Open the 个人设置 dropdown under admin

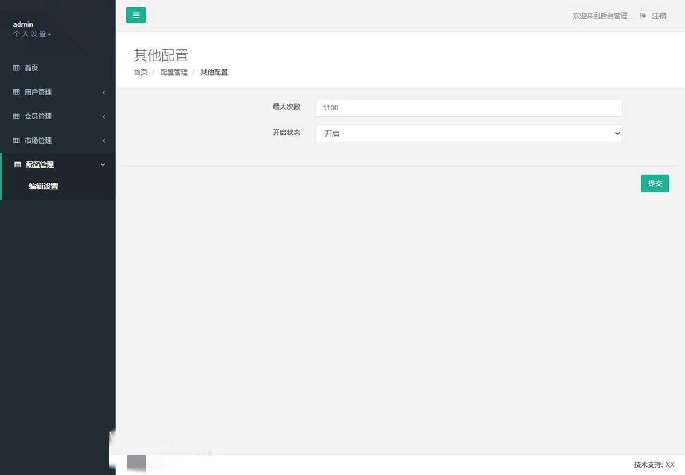click(32, 34)
